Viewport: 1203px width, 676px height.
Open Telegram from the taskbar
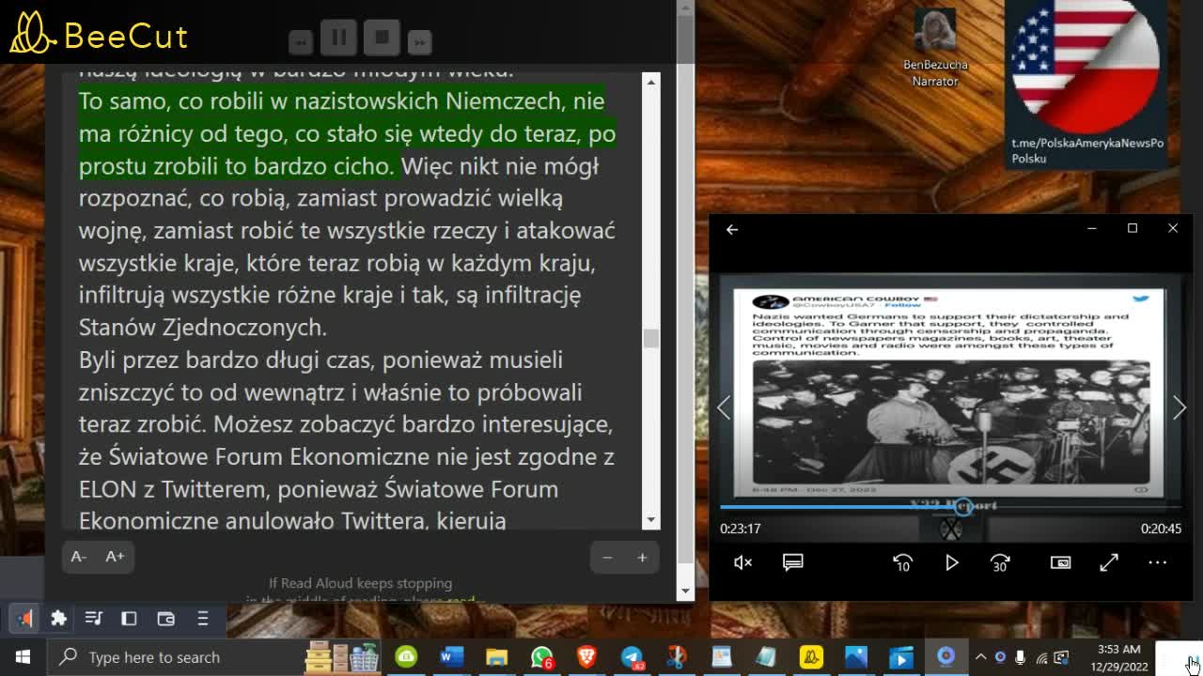632,657
